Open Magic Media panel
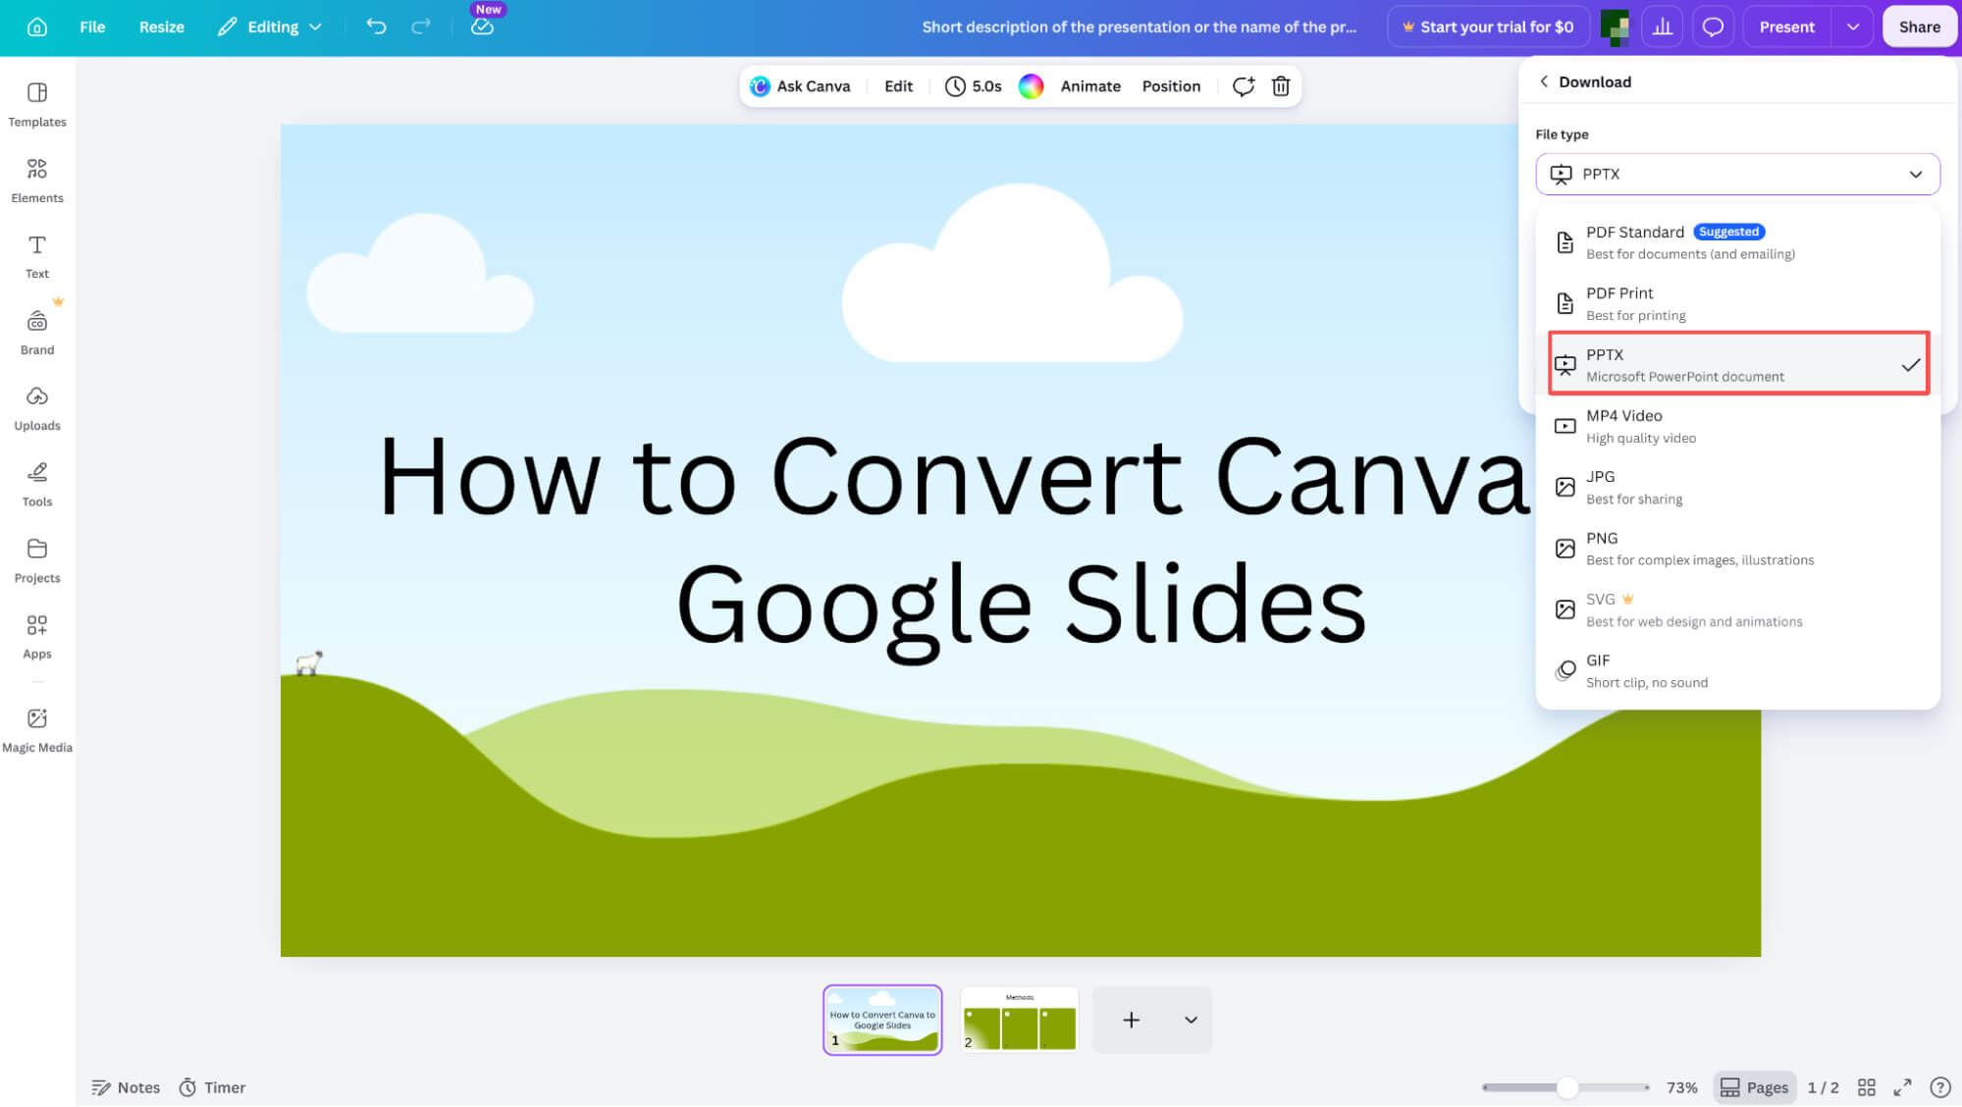The height and width of the screenshot is (1107, 1962). click(x=37, y=730)
